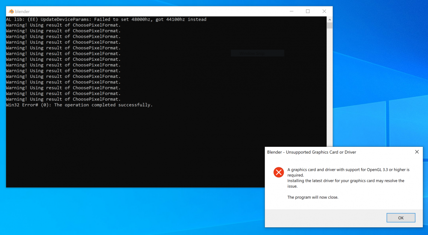Maximize the blender console window
This screenshot has width=428, height=235.
pyautogui.click(x=308, y=11)
